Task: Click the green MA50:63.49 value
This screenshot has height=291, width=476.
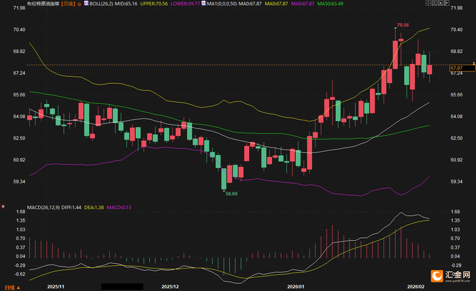Action: [x=330, y=3]
